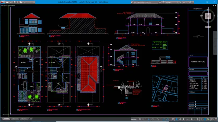Click the Redo arrow icon
The width and height of the screenshot is (218, 122).
pos(30,2)
